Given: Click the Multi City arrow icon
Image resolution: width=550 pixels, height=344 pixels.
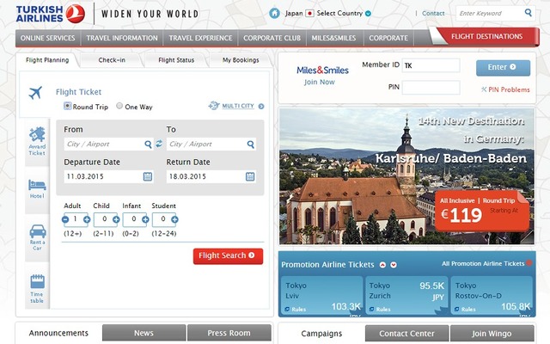Looking at the screenshot, I should 261,107.
